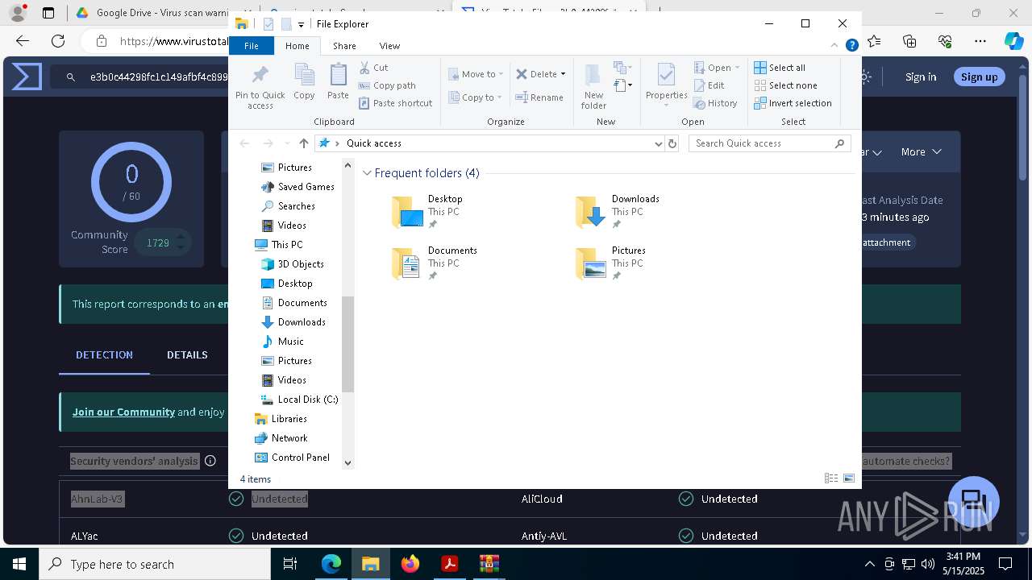
Task: Click the Quick access address path
Action: [373, 143]
